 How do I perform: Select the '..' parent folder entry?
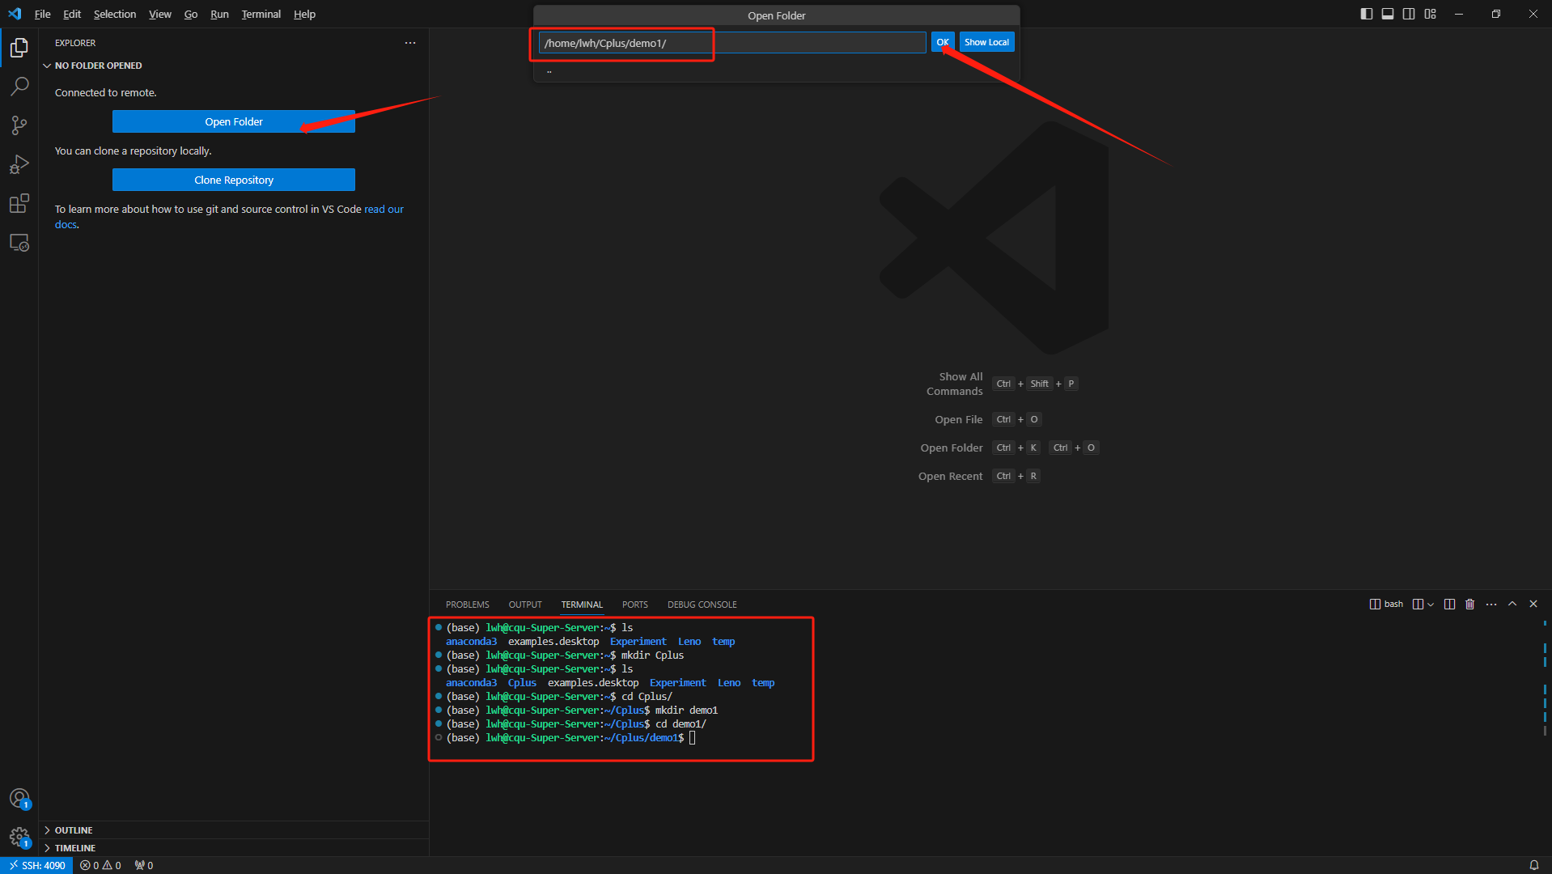pyautogui.click(x=777, y=71)
